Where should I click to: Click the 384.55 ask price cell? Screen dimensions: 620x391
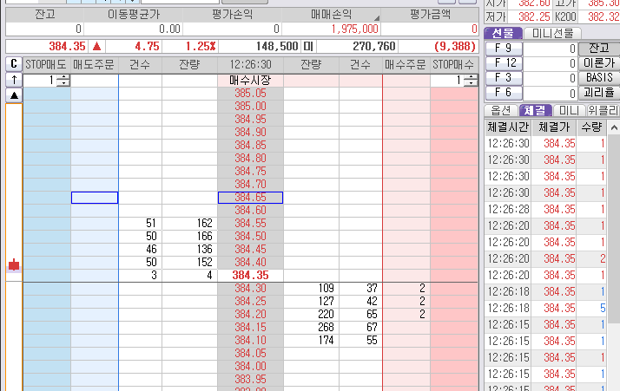(x=250, y=224)
